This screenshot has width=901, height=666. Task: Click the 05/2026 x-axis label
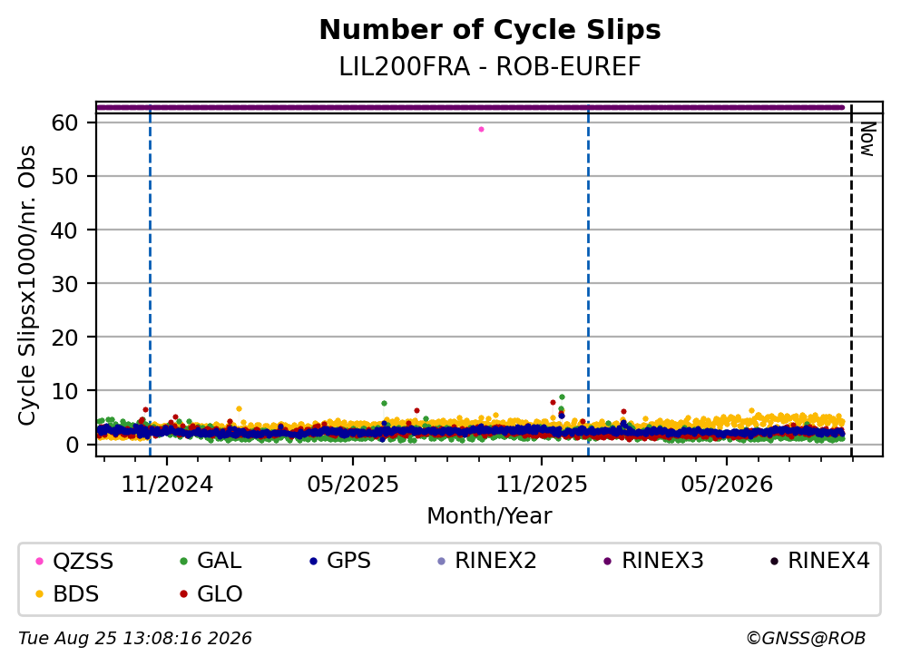(x=727, y=485)
